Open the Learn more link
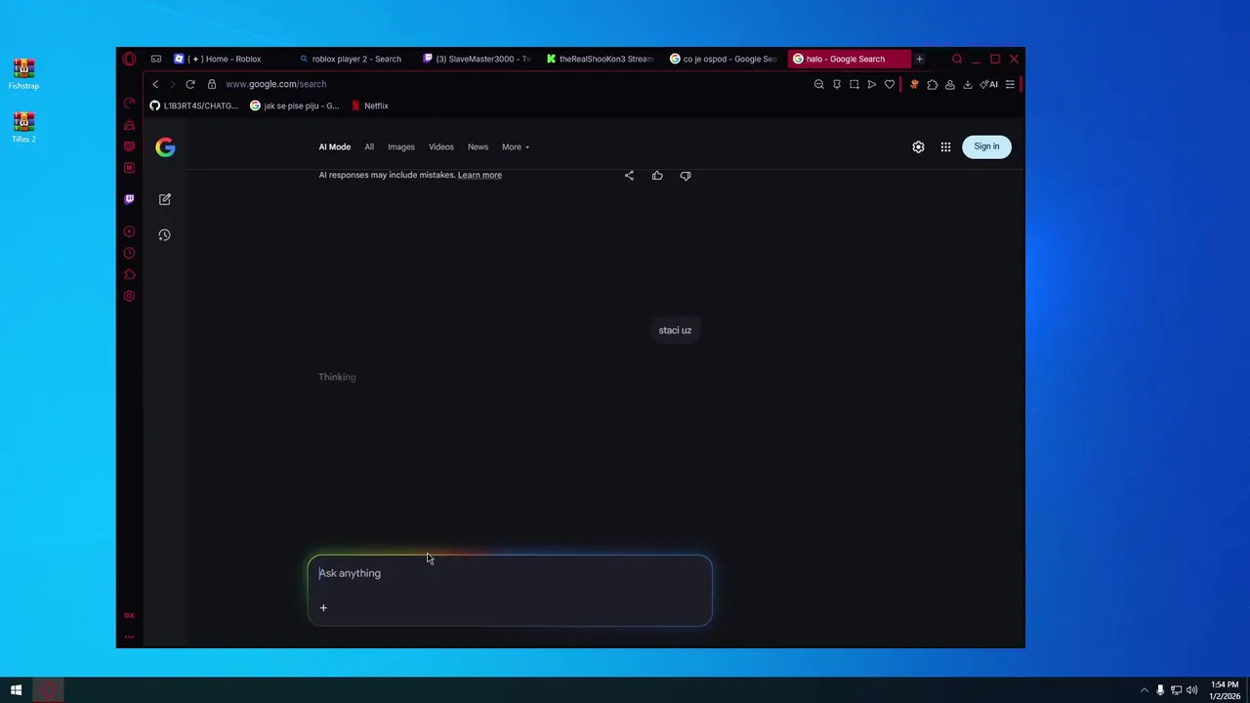1250x703 pixels. (x=479, y=175)
